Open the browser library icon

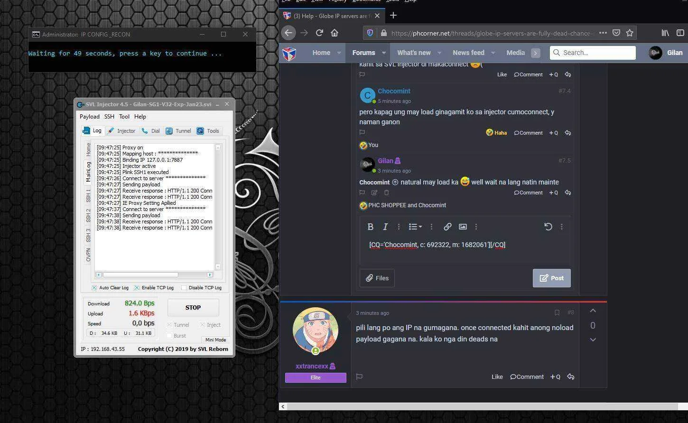pyautogui.click(x=665, y=33)
